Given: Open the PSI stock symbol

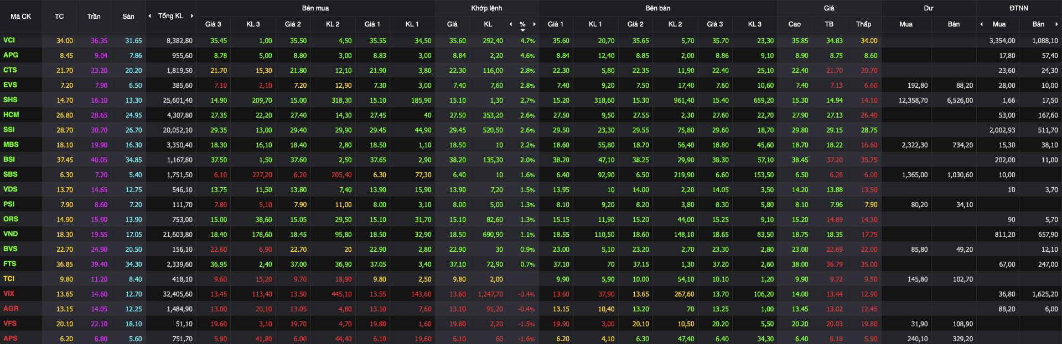Looking at the screenshot, I should 9,204.
